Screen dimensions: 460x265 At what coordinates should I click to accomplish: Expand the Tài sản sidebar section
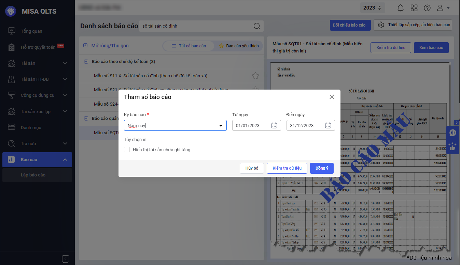[x=37, y=63]
